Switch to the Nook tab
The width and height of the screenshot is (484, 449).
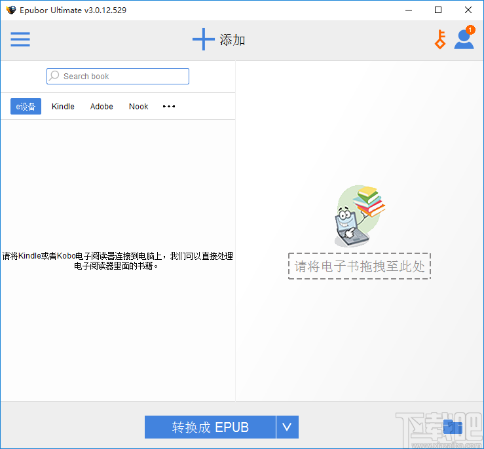[139, 107]
